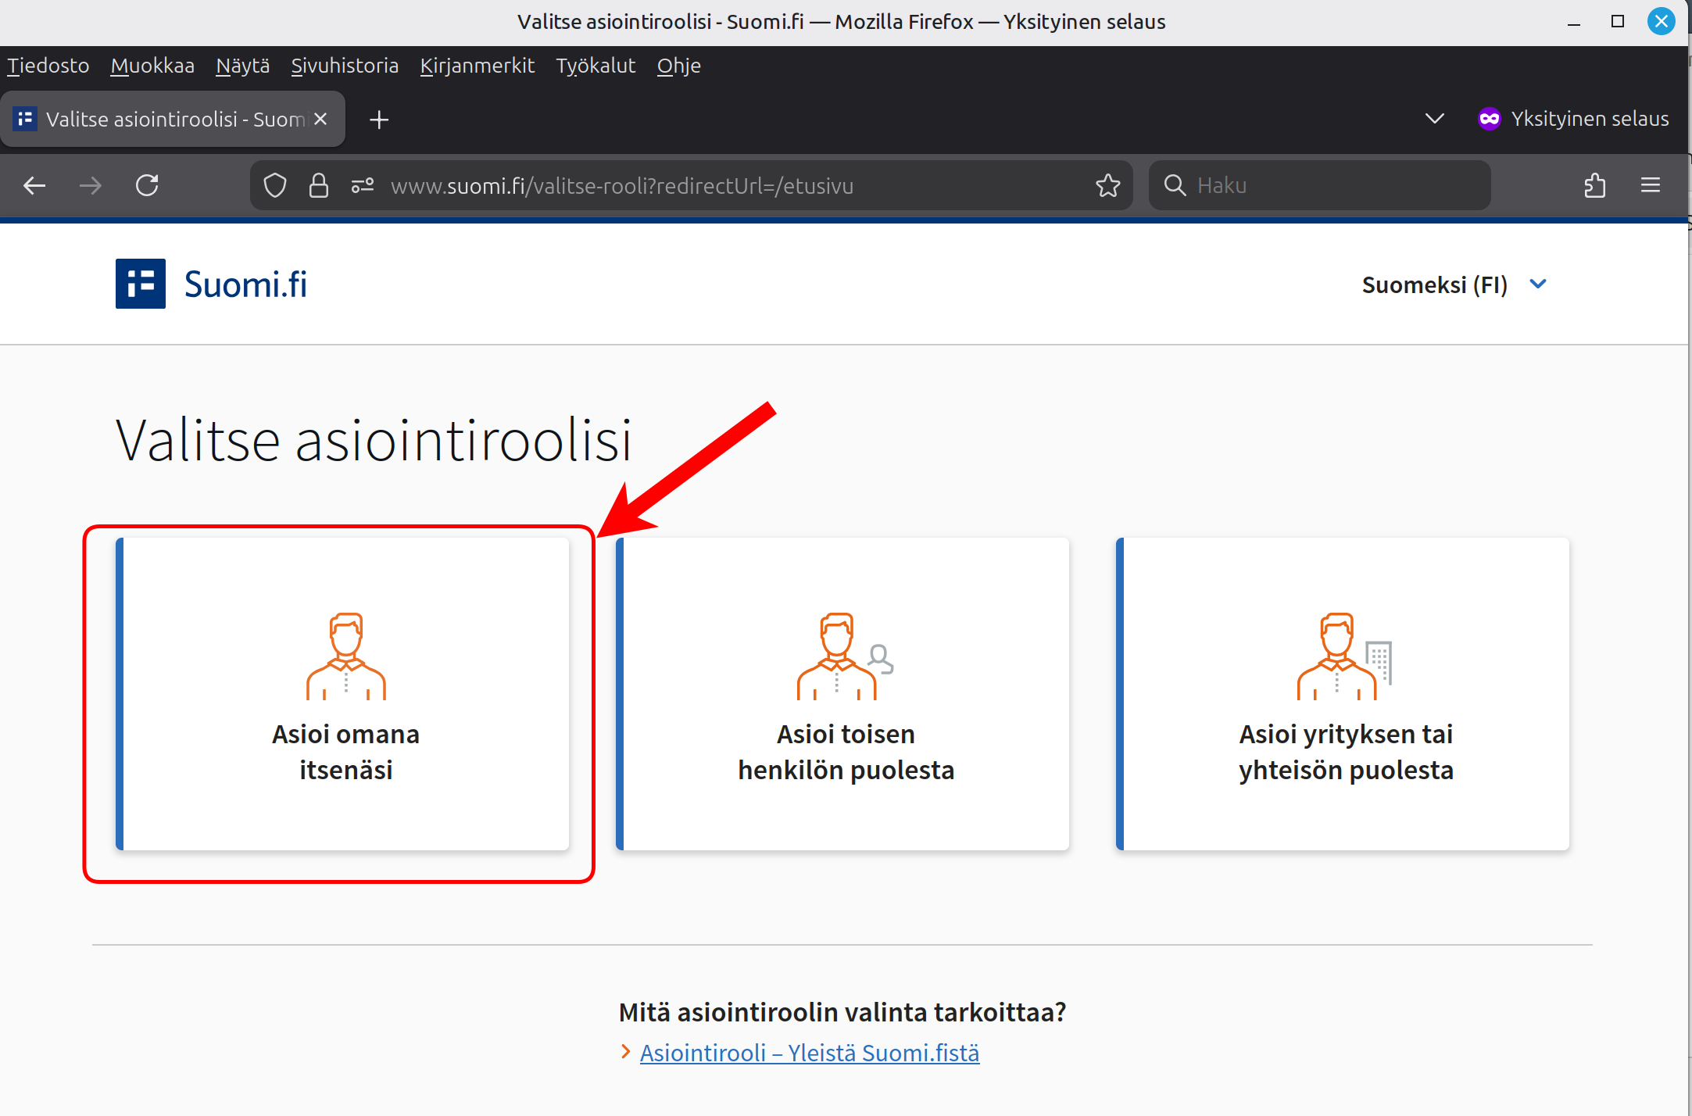Click the site permissions icon in the address bar
This screenshot has height=1116, width=1692.
[362, 185]
